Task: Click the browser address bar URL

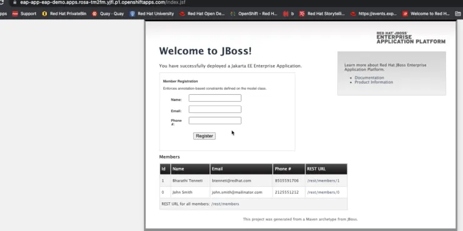Action: [103, 2]
